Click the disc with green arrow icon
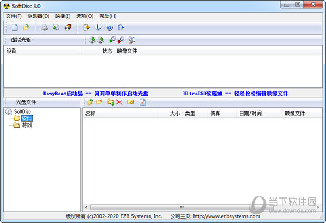The width and height of the screenshot is (326, 223). tap(56, 28)
